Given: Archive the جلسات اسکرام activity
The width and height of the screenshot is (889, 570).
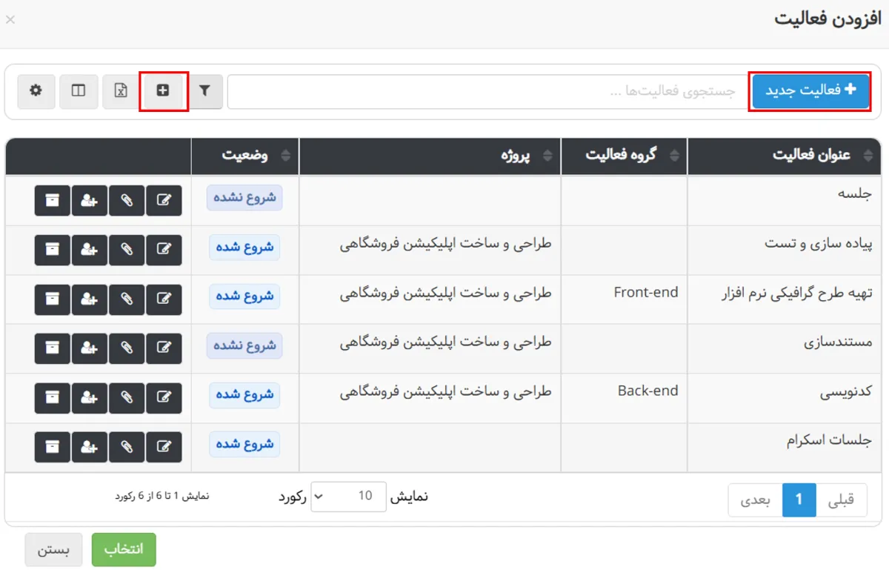Looking at the screenshot, I should pyautogui.click(x=52, y=447).
